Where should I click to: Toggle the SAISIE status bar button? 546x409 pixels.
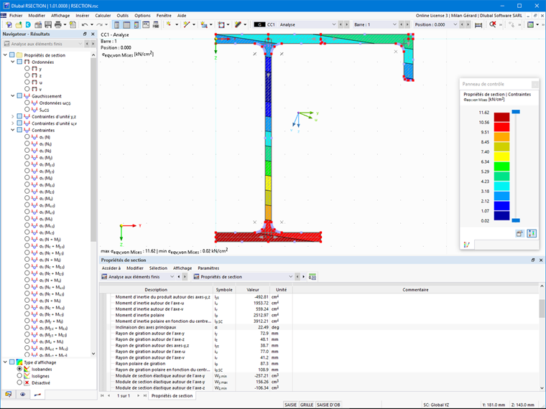point(290,405)
